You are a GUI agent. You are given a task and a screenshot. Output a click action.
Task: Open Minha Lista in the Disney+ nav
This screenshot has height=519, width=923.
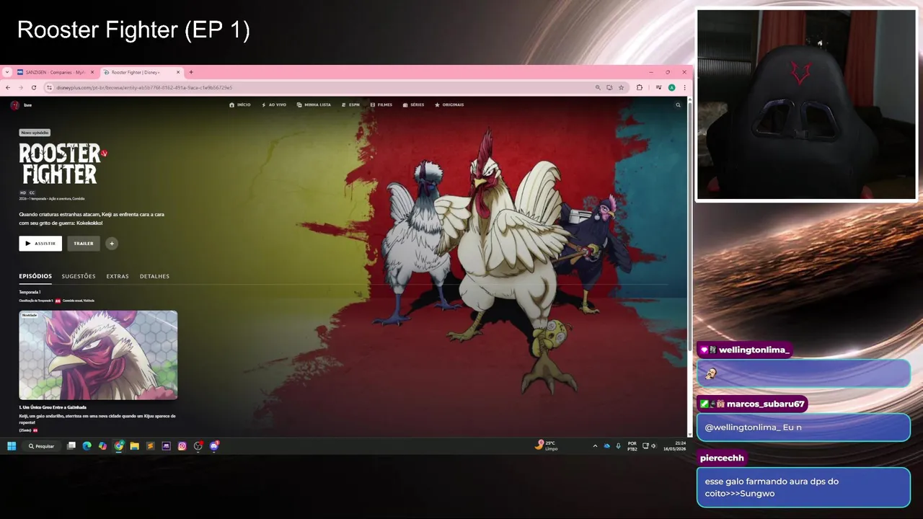click(314, 105)
